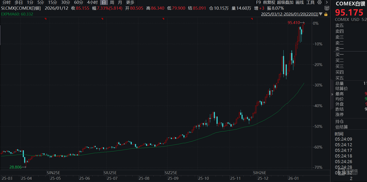Click the WP monitor icon
This screenshot has width=367, height=182.
point(326,8)
